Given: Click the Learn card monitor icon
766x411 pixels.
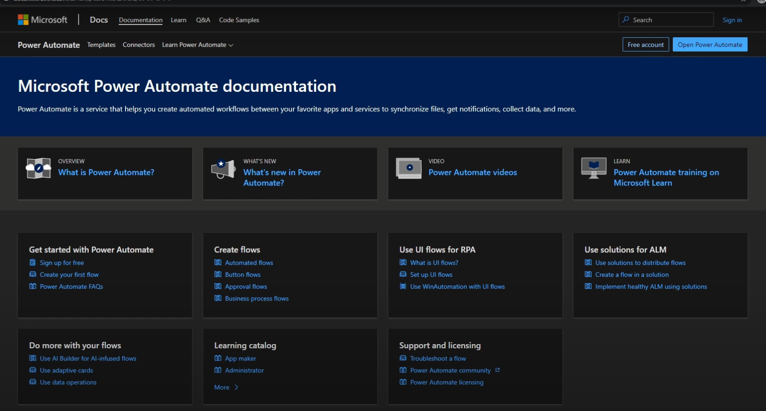Looking at the screenshot, I should pos(594,168).
